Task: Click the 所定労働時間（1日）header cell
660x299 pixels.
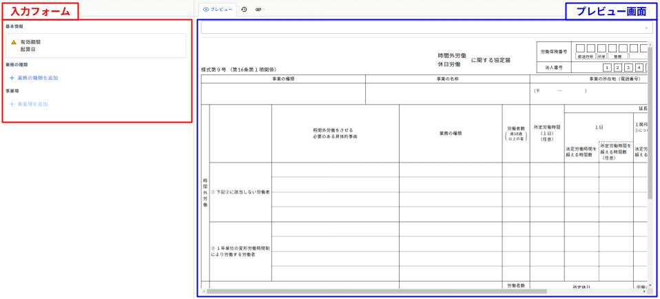Action: pos(547,133)
